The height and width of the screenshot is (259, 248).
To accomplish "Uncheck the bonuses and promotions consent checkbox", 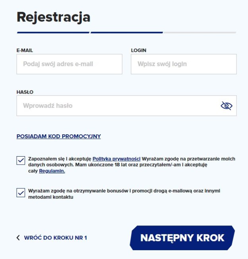I will [21, 193].
